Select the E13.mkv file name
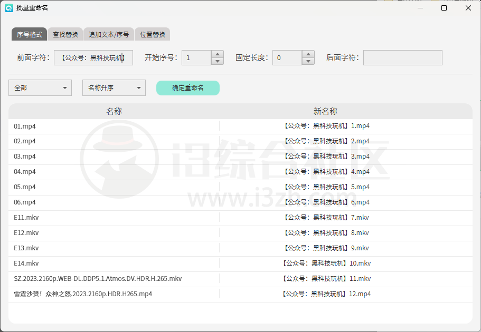The width and height of the screenshot is (481, 332). pyautogui.click(x=26, y=248)
